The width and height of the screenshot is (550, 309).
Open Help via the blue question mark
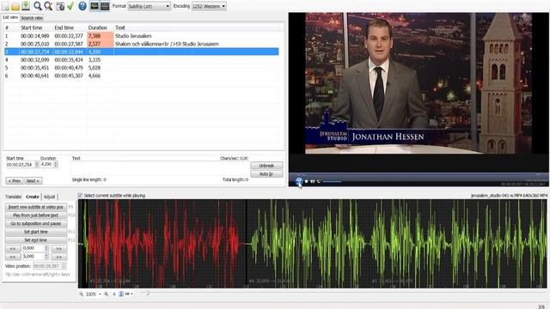click(82, 6)
